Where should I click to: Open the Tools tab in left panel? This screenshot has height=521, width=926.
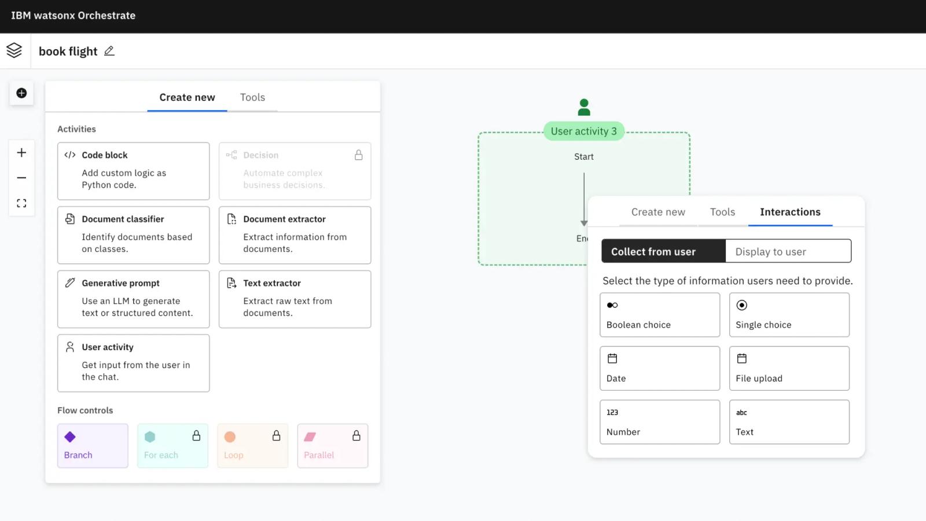pyautogui.click(x=252, y=97)
